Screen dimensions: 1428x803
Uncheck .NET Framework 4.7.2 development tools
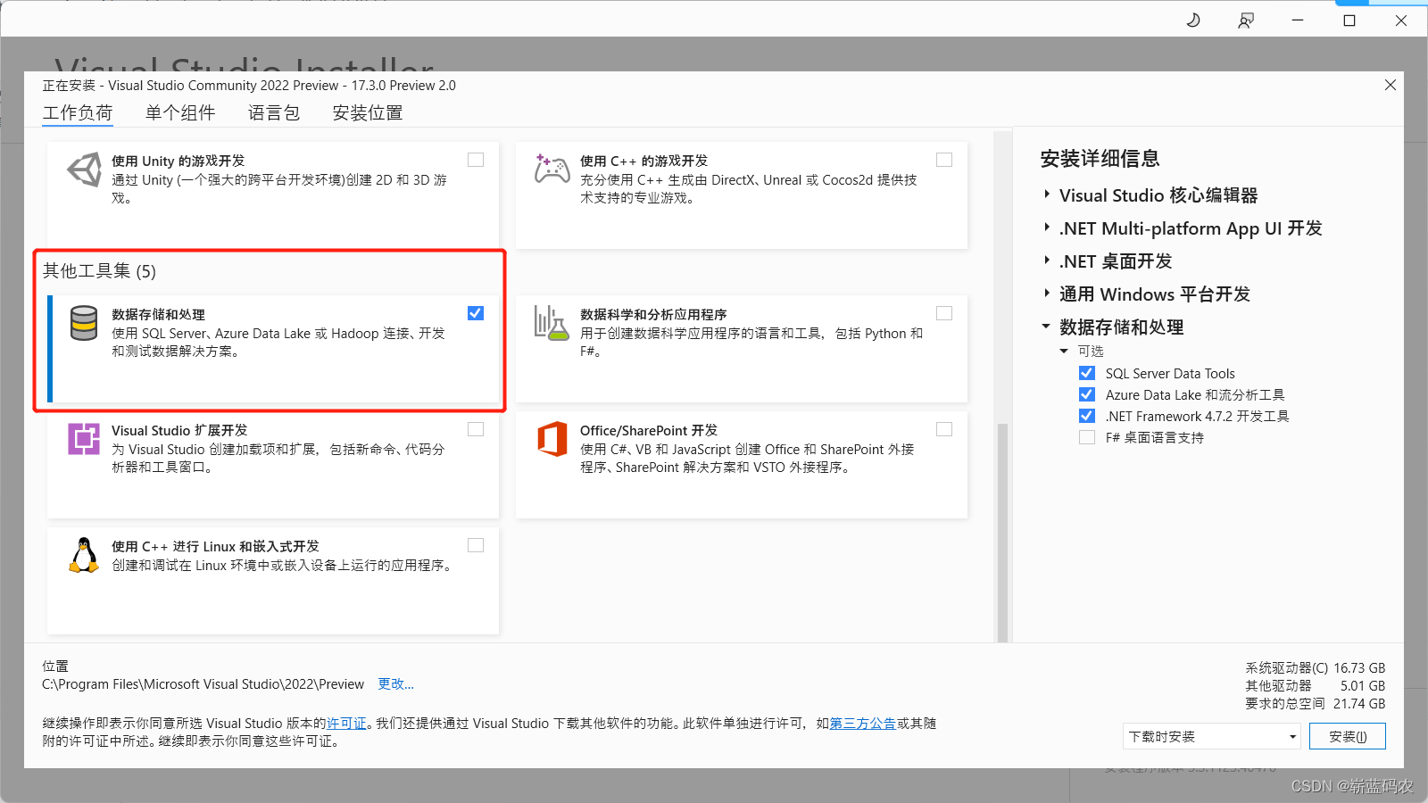(x=1087, y=416)
